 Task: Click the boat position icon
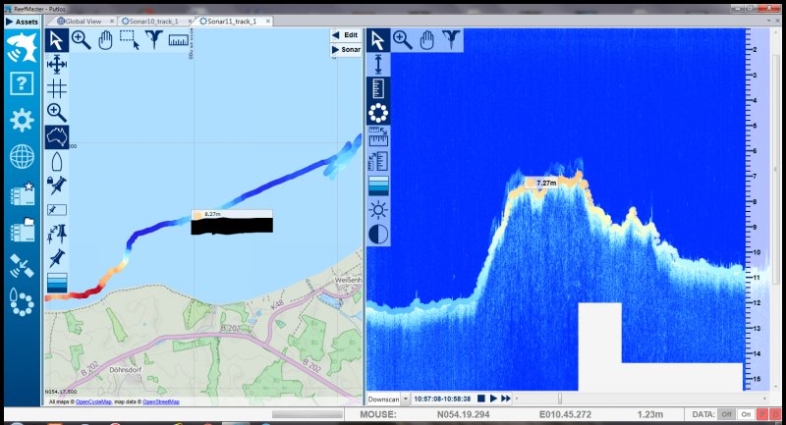pyautogui.click(x=57, y=161)
